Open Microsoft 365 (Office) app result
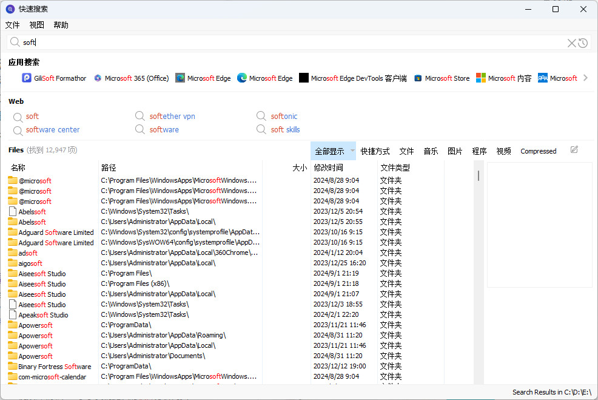 [x=132, y=78]
